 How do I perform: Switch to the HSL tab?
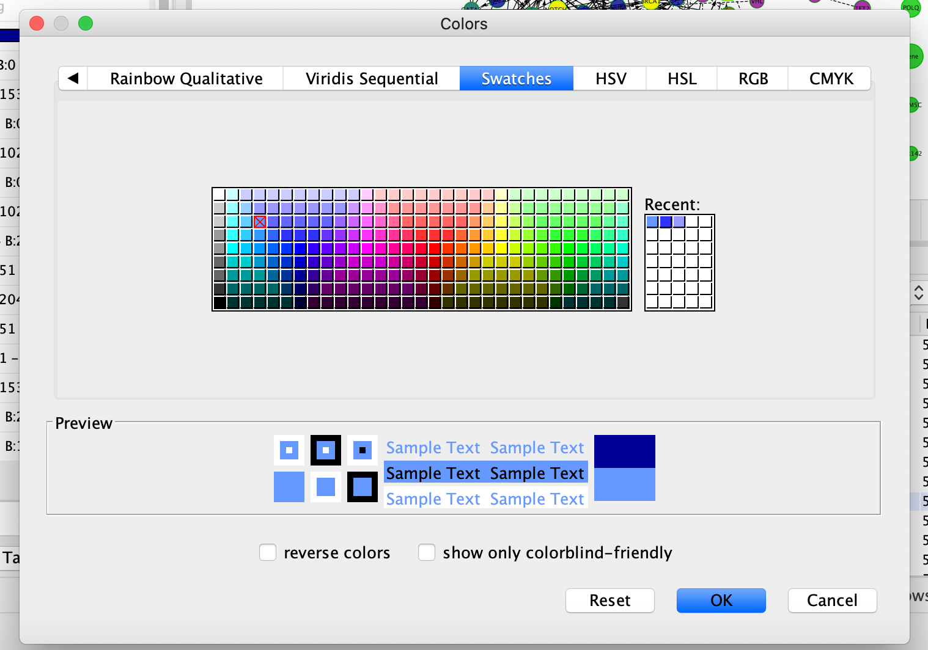[682, 79]
